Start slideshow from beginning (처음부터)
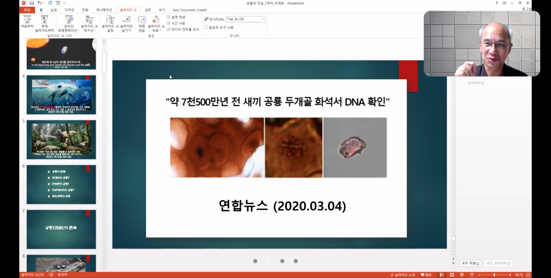Image resolution: width=551 pixels, height=278 pixels. (x=27, y=22)
